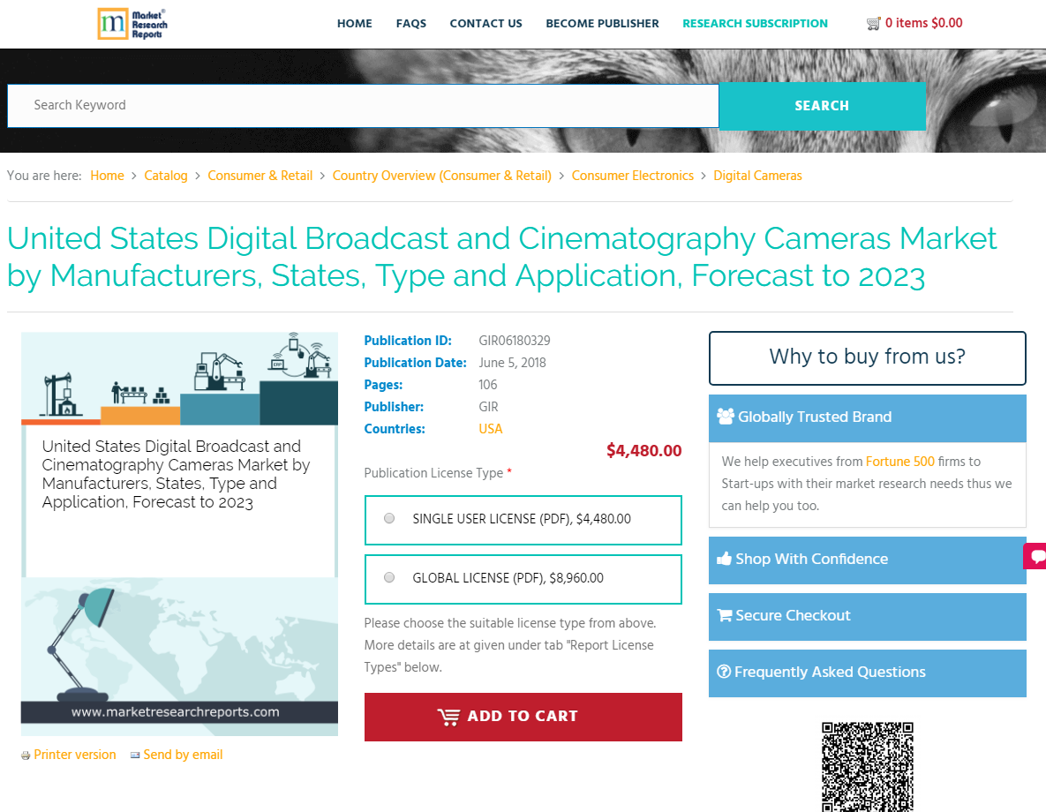Open the Home breadcrumb link
This screenshot has width=1046, height=812.
coord(107,176)
